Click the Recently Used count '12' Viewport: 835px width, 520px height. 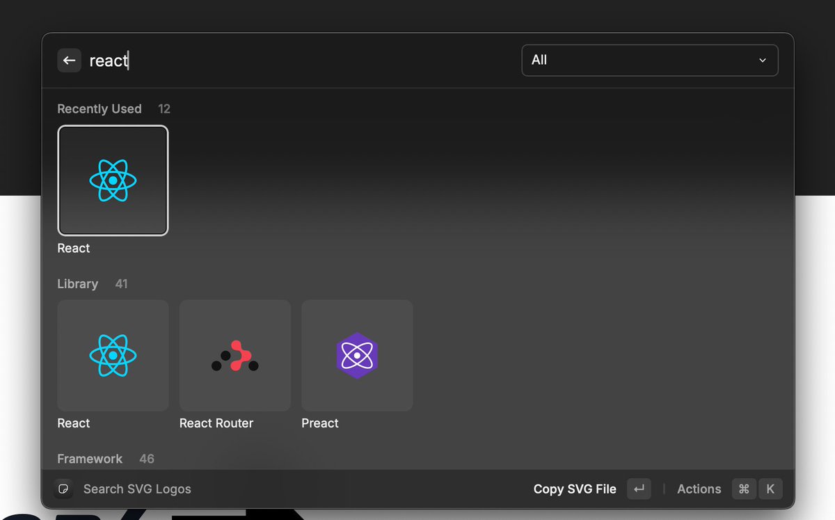(x=164, y=109)
